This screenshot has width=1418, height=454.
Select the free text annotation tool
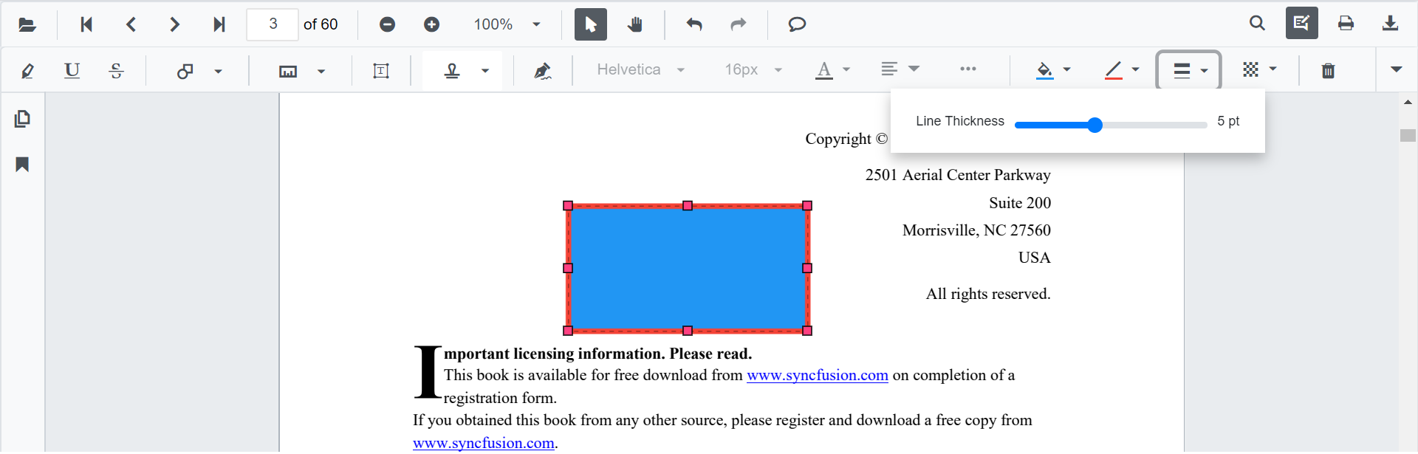[381, 71]
